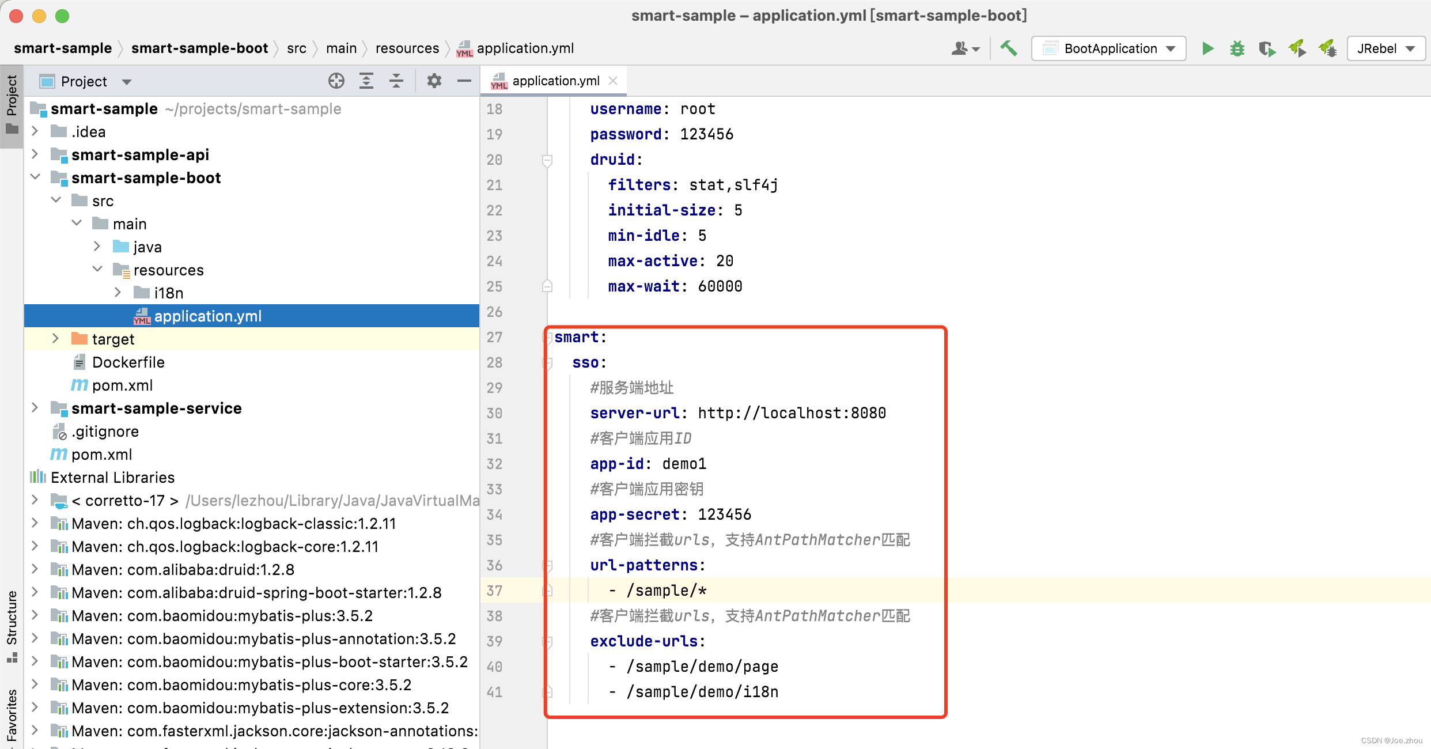Viewport: 1431px width, 749px height.
Task: Fold the druid block at line 20
Action: pyautogui.click(x=547, y=160)
